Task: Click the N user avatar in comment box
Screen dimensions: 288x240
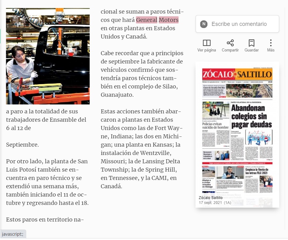Action: (x=204, y=24)
